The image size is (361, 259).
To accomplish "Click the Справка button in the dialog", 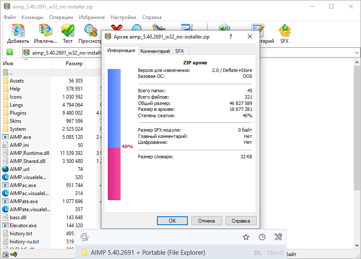I will coord(241,220).
